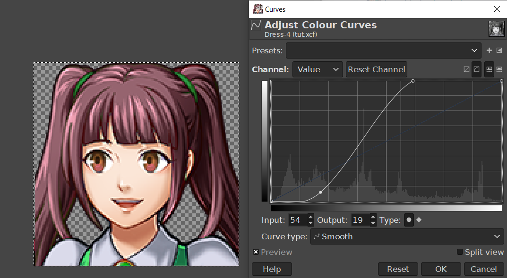
Task: Switch to linear light adjustment mode
Action: [466, 69]
